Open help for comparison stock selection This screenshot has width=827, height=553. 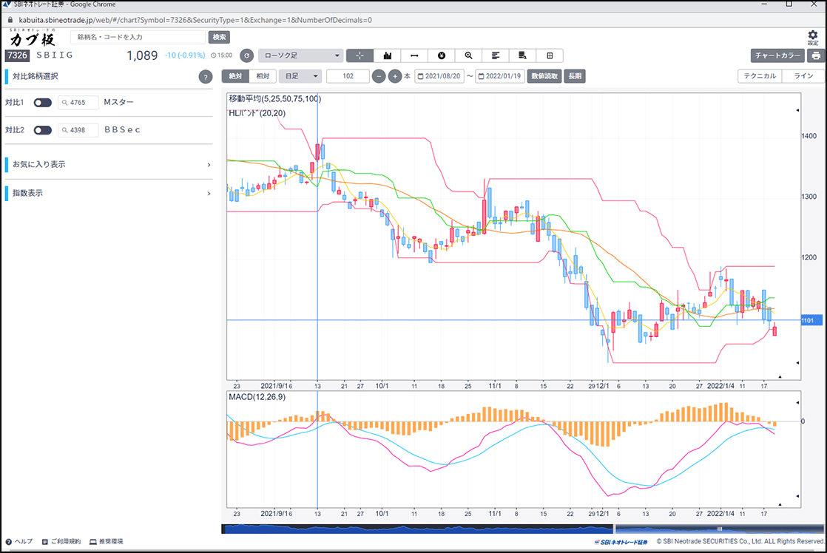tap(205, 77)
